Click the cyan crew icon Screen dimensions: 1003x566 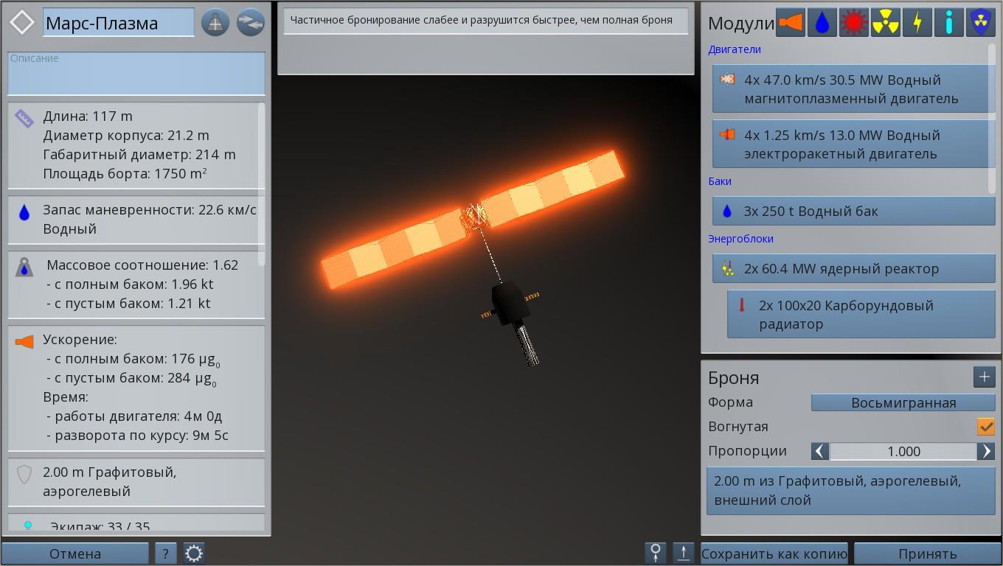[28, 525]
